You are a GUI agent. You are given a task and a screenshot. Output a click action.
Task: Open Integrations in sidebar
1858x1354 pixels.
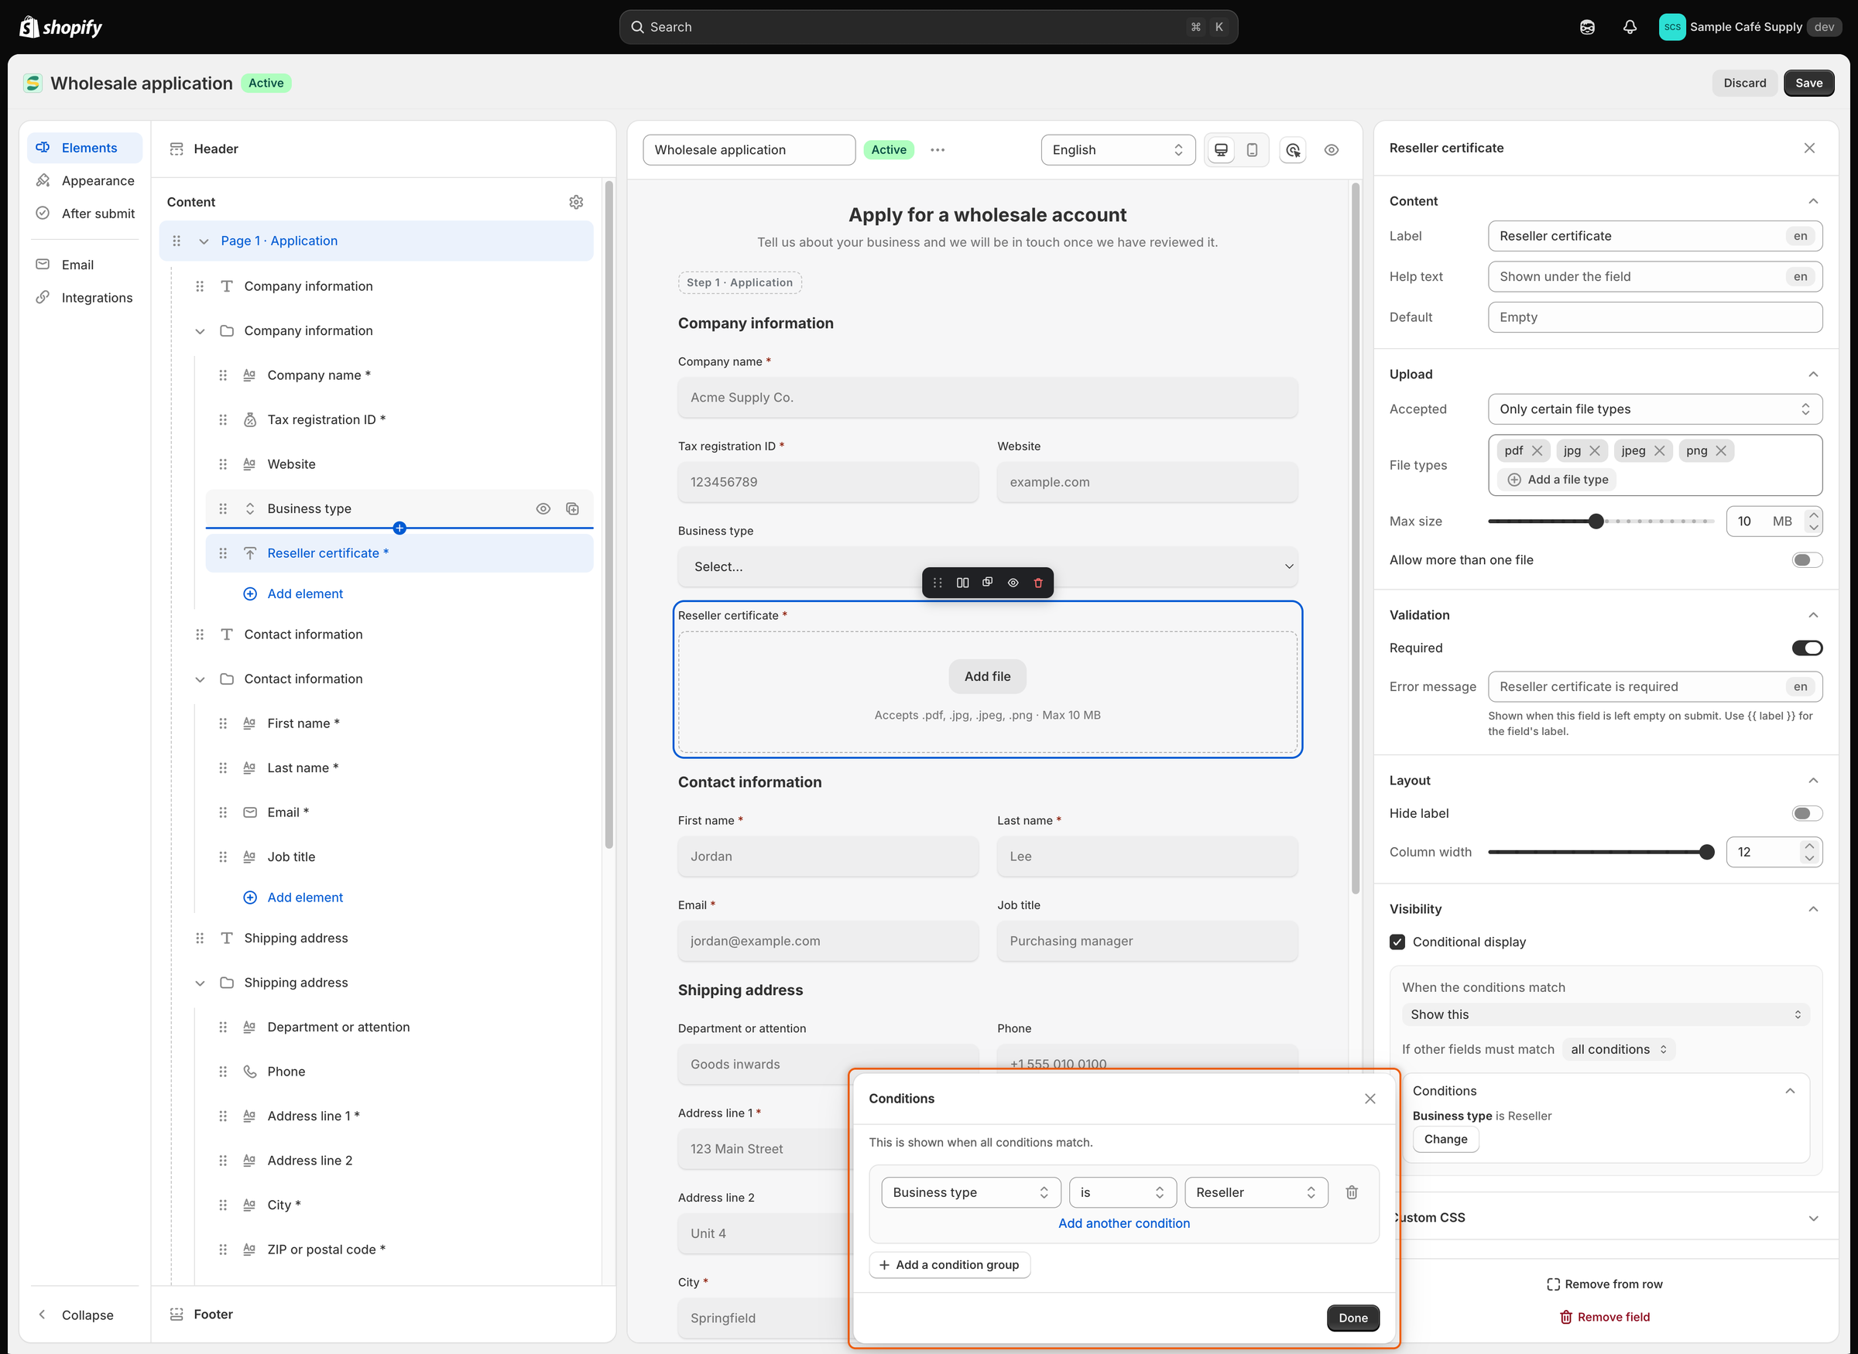[85, 298]
